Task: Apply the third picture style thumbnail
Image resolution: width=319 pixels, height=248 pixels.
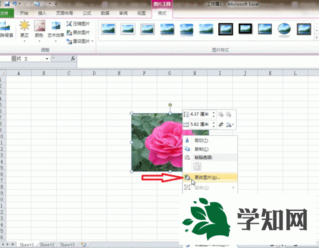Action: point(147,29)
